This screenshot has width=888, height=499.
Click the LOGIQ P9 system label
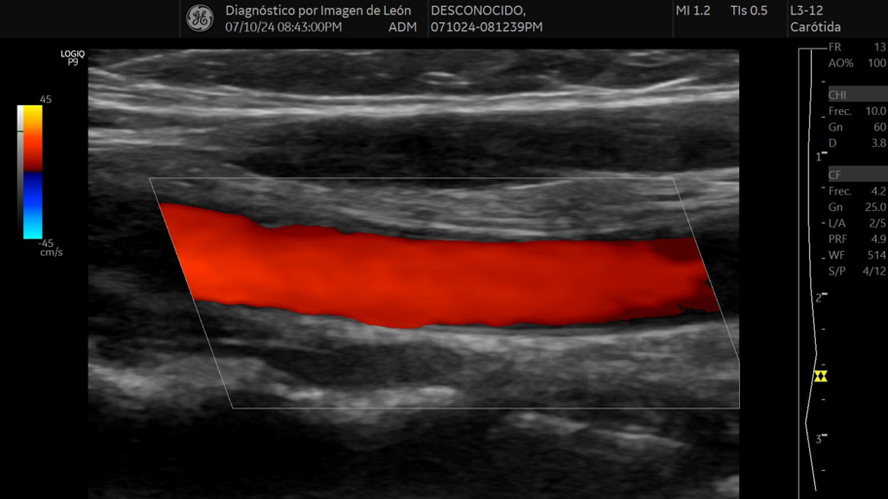coord(72,57)
